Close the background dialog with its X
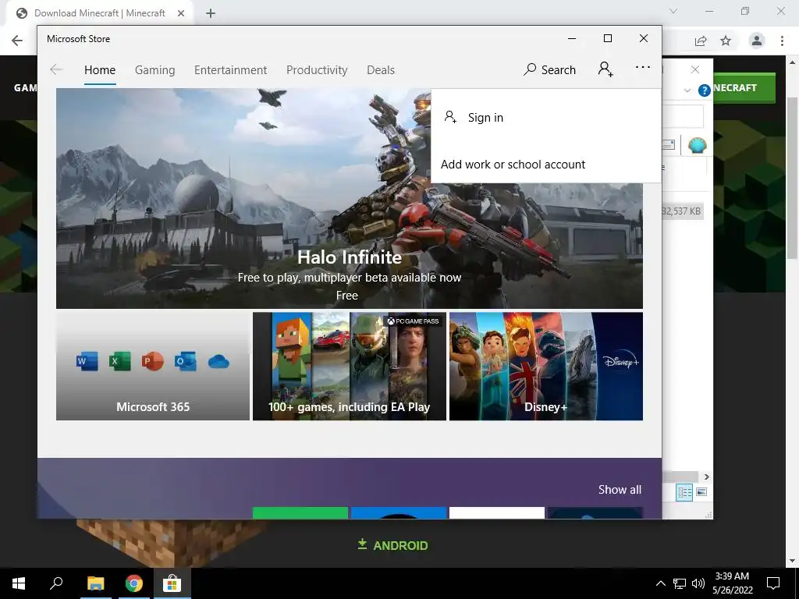The height and width of the screenshot is (599, 799). point(695,69)
